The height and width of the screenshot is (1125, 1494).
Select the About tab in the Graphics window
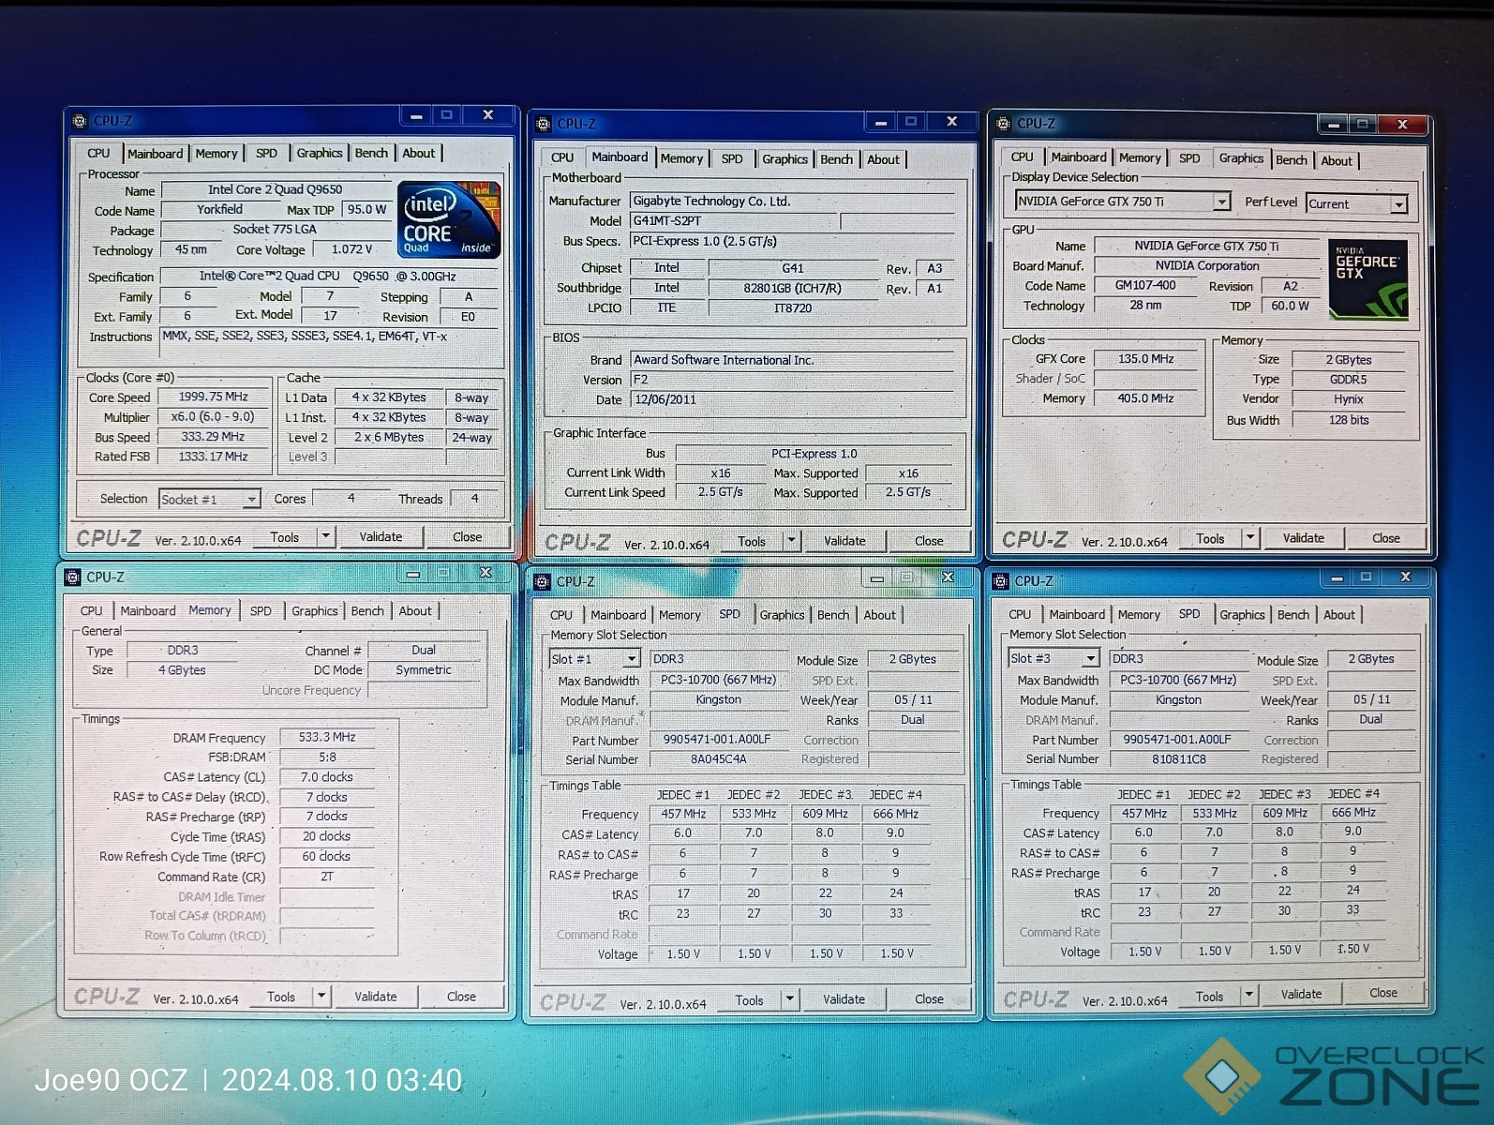(1337, 160)
